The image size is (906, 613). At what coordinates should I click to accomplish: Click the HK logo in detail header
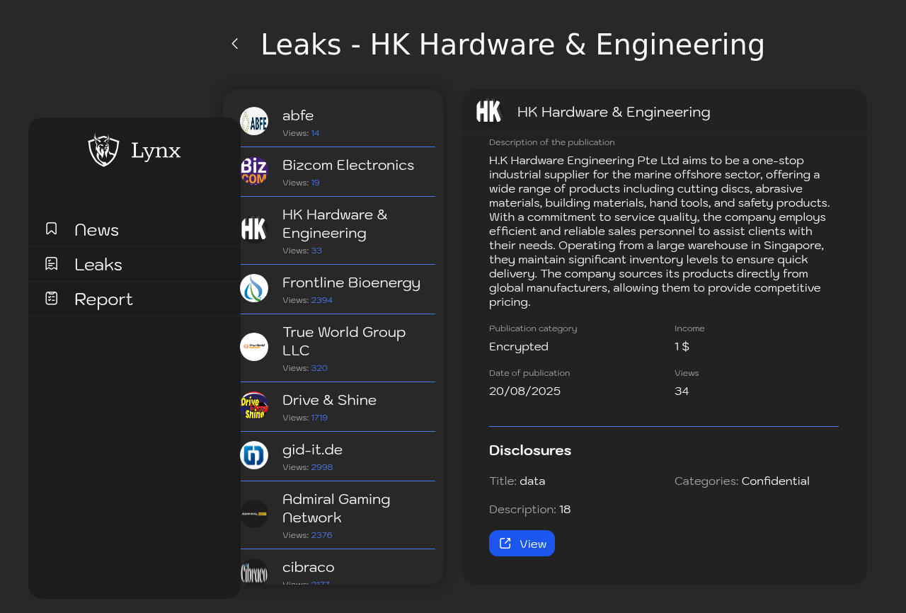point(488,111)
